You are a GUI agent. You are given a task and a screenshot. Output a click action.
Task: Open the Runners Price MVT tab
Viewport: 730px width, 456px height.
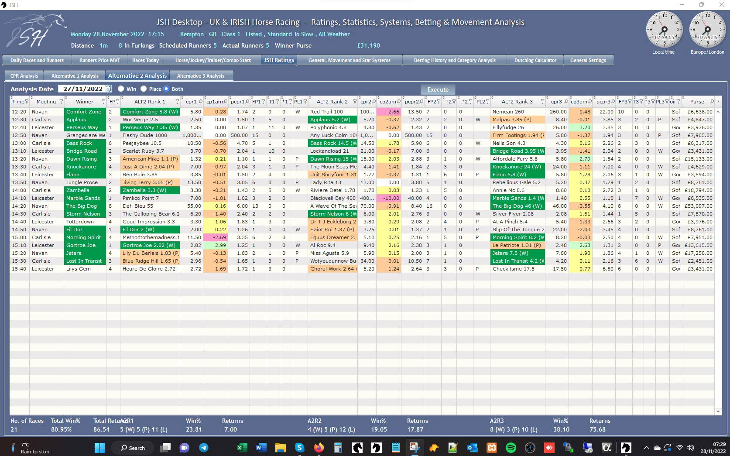pos(99,60)
